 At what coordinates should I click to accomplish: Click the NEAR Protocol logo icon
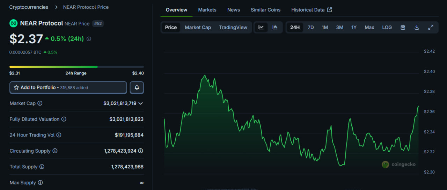click(x=14, y=23)
